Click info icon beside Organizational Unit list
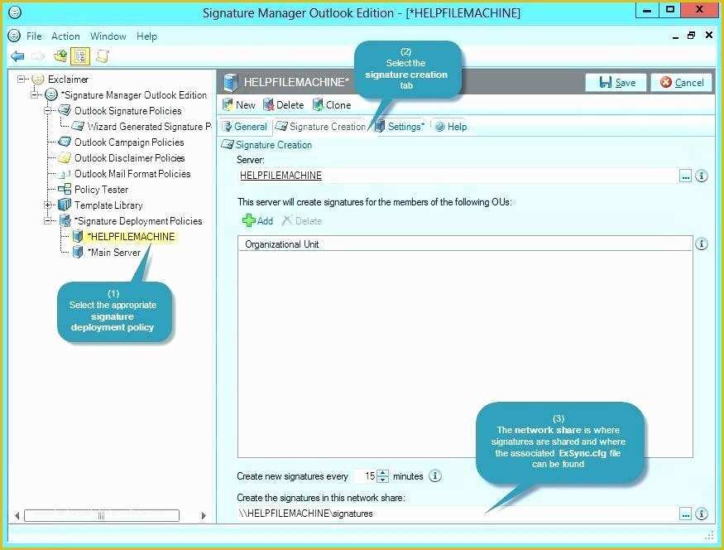 point(702,244)
